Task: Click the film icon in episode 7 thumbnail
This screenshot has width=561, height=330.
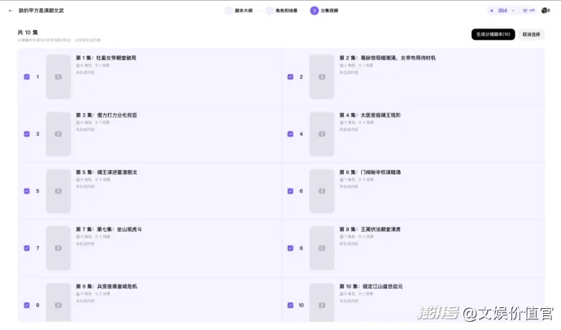Action: click(x=58, y=248)
